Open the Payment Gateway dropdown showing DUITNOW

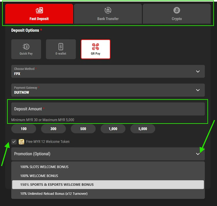click(x=108, y=90)
